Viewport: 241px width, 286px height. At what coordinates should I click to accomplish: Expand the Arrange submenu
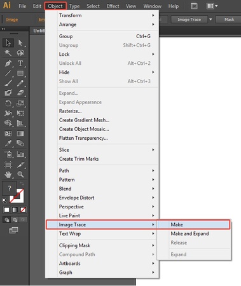click(x=102, y=25)
